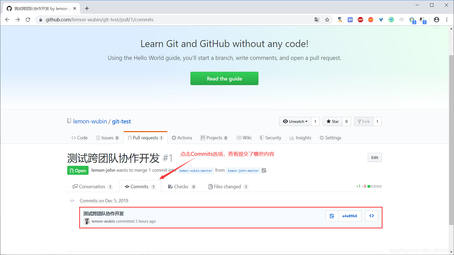Viewport: 454px width, 255px height.
Task: Open the Chrome profile avatar
Action: [x=436, y=20]
